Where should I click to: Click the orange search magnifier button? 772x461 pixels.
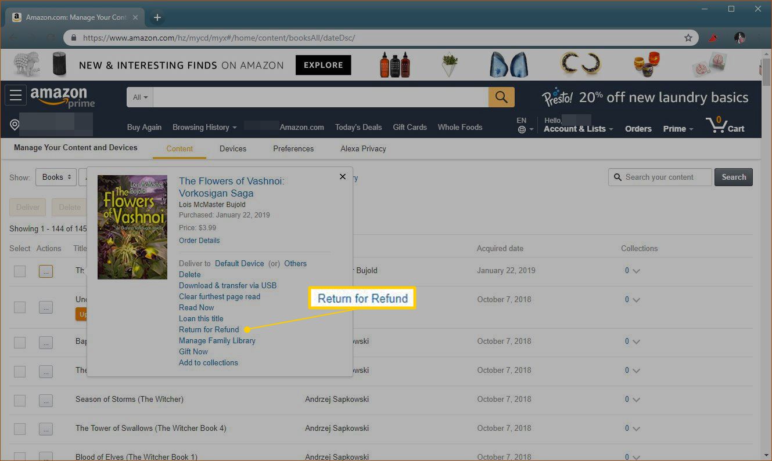click(x=501, y=97)
